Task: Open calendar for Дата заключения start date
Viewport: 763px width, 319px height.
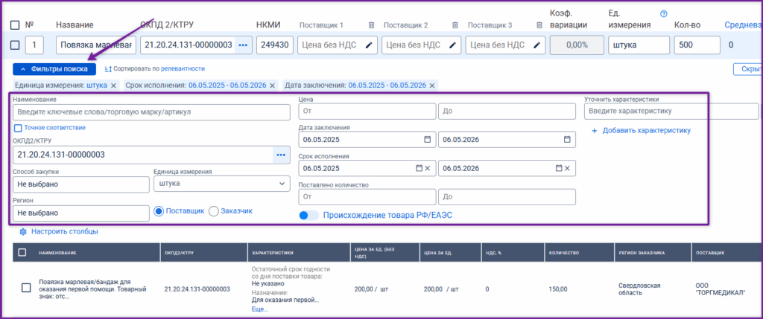Action: pyautogui.click(x=428, y=139)
